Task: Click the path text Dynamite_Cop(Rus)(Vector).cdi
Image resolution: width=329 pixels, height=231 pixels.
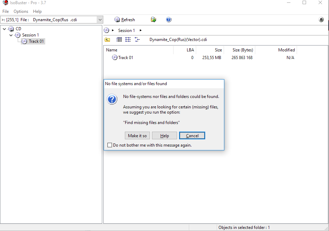Action: click(x=178, y=40)
